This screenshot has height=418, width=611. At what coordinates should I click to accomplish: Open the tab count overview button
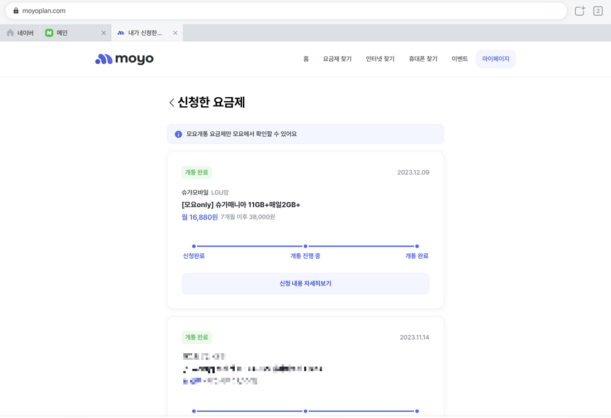[x=598, y=11]
